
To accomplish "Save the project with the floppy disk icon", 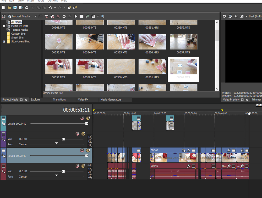I will click(x=15, y=8).
